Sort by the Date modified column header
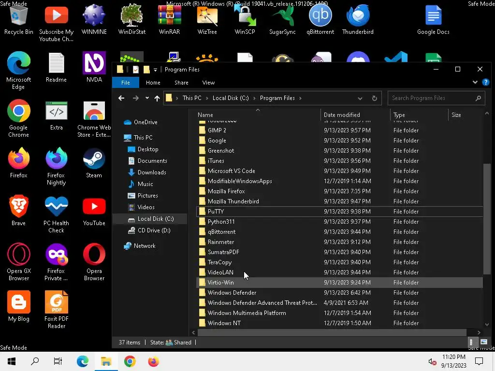The width and height of the screenshot is (495, 371). pos(355,115)
